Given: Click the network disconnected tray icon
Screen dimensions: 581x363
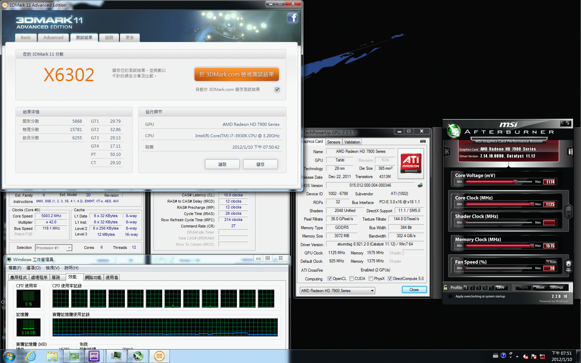Looking at the screenshot, I should (542, 356).
